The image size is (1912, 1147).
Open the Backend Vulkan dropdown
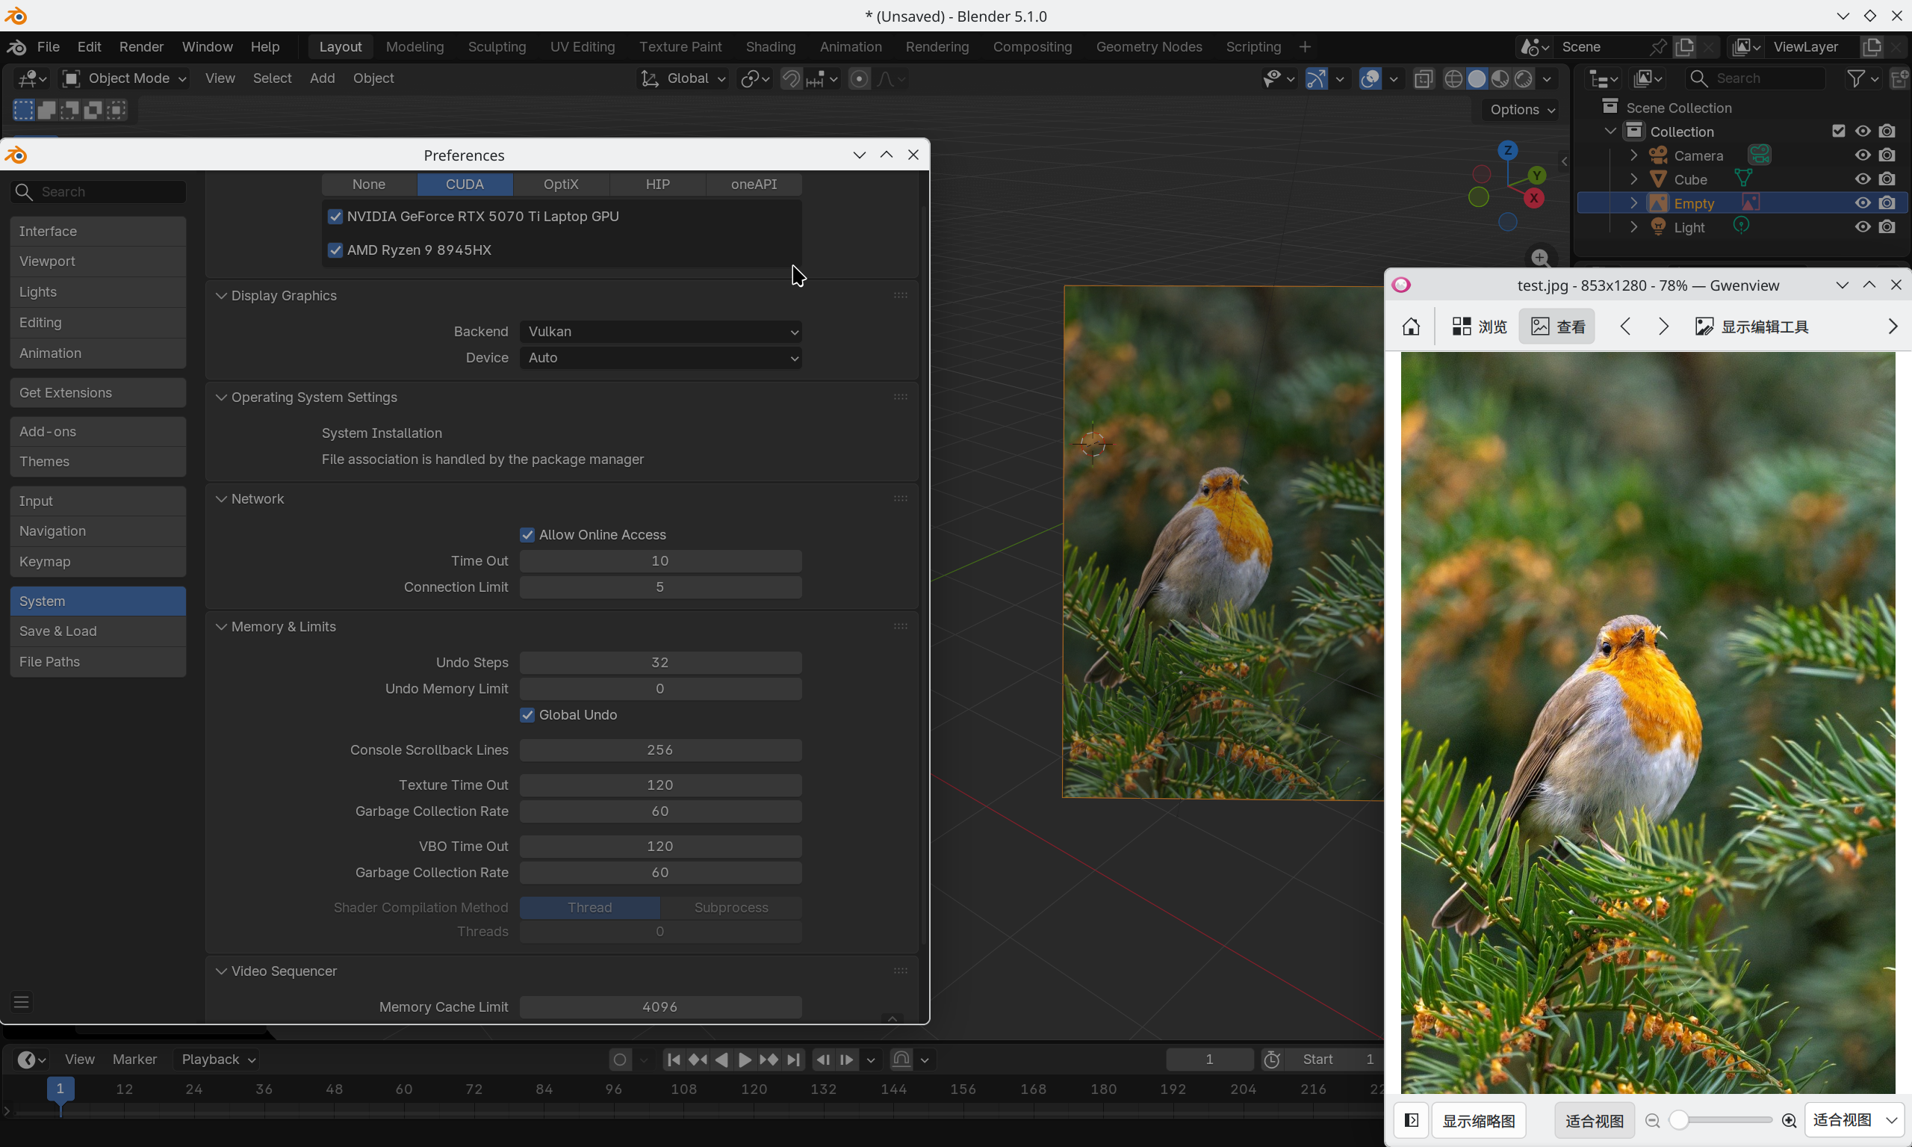pos(660,332)
